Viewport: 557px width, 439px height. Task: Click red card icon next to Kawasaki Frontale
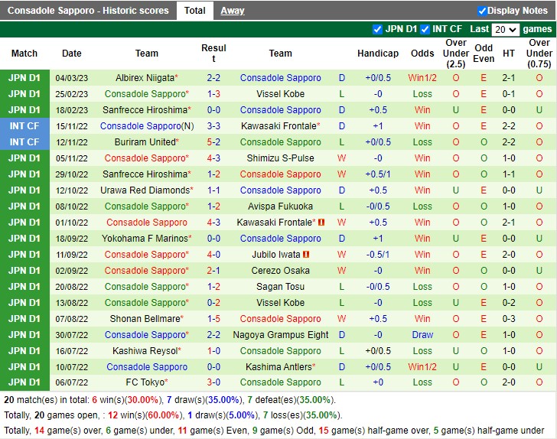321,223
